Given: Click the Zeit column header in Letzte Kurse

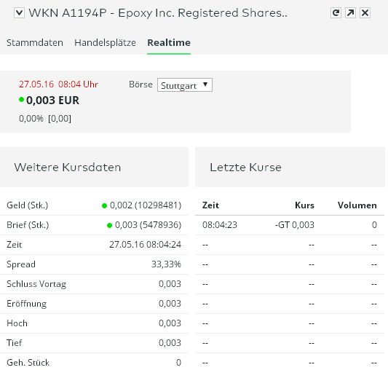Looking at the screenshot, I should (210, 205).
